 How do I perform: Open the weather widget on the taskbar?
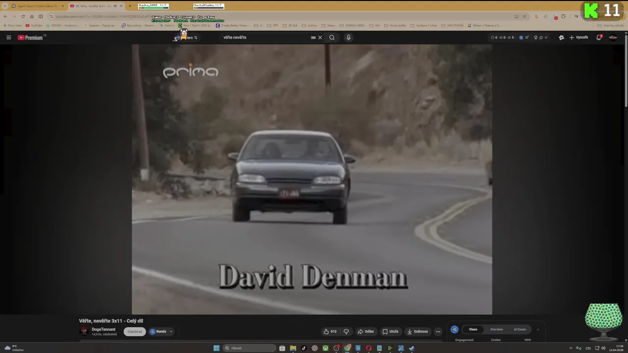pos(13,348)
